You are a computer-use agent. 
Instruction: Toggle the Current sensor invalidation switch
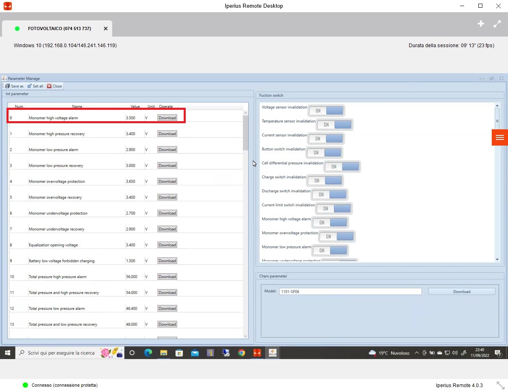tap(326, 139)
